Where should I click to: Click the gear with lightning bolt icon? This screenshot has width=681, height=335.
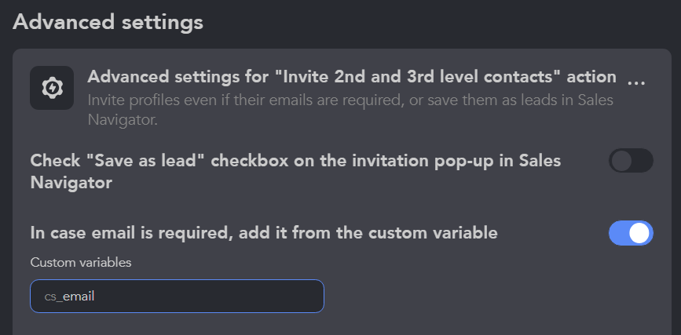pos(52,88)
